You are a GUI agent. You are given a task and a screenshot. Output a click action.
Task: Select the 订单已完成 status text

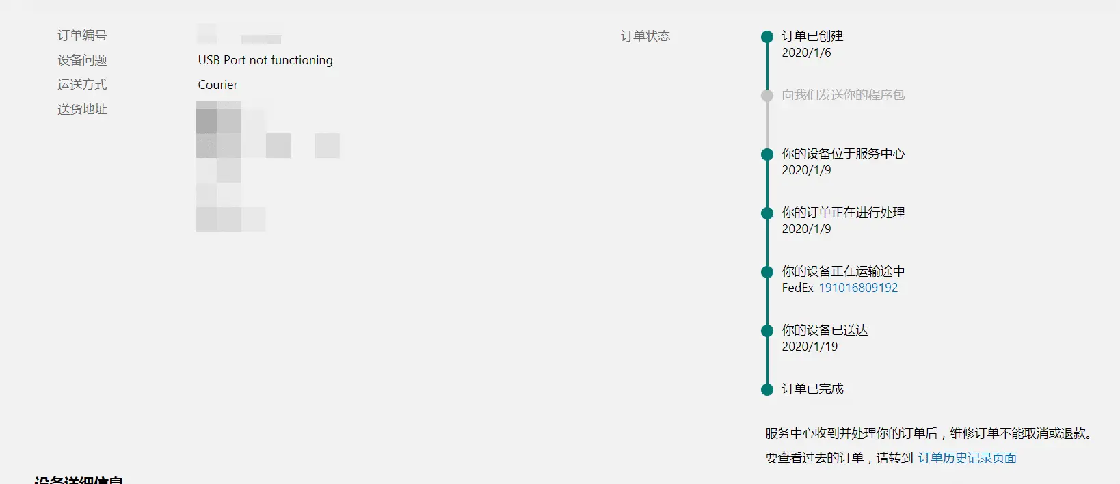pyautogui.click(x=813, y=389)
